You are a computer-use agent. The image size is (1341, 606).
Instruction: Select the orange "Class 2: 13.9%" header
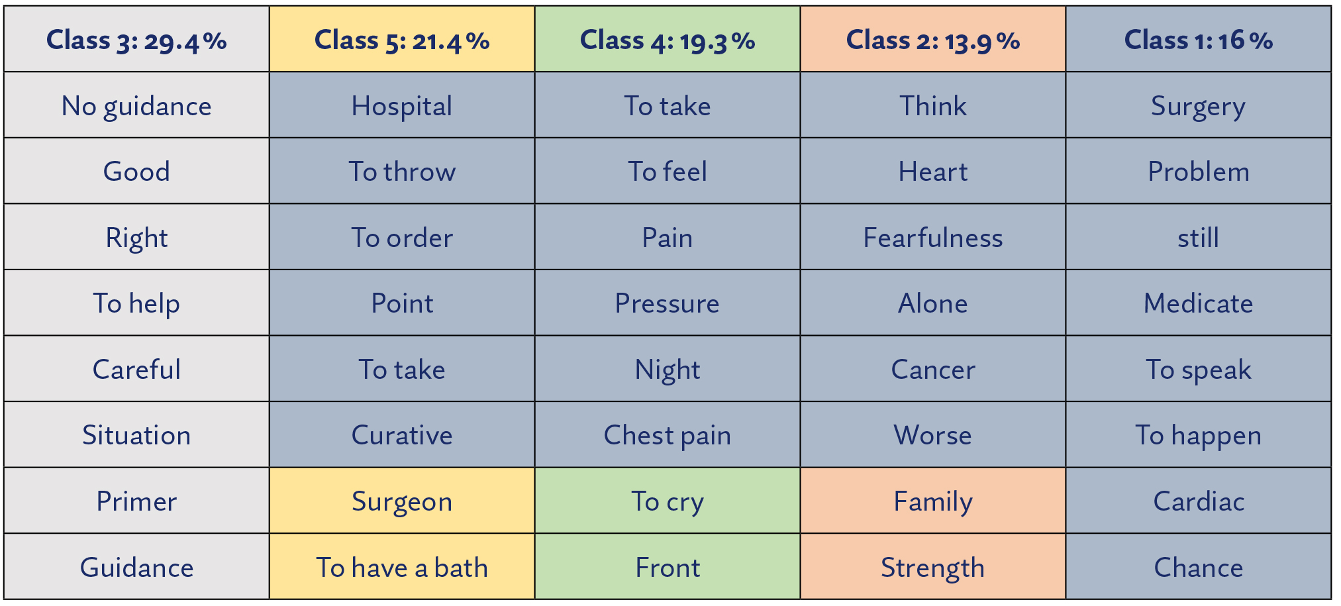click(933, 40)
